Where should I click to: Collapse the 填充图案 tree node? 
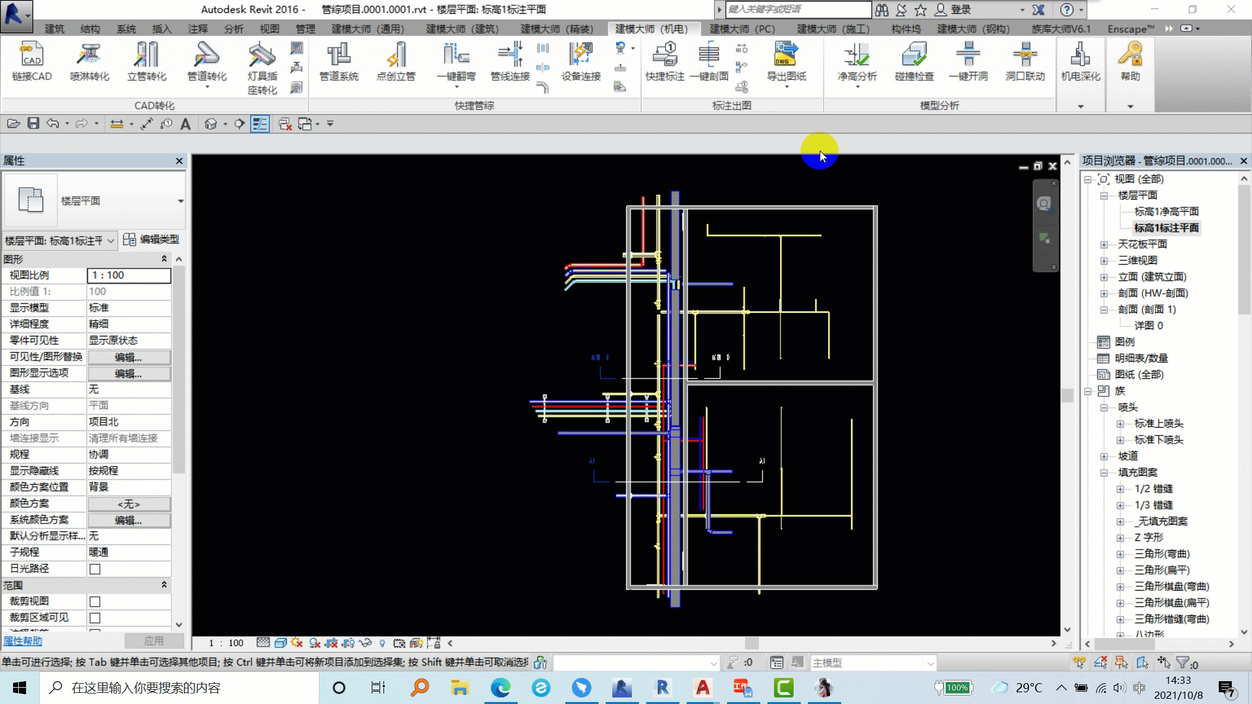tap(1103, 473)
